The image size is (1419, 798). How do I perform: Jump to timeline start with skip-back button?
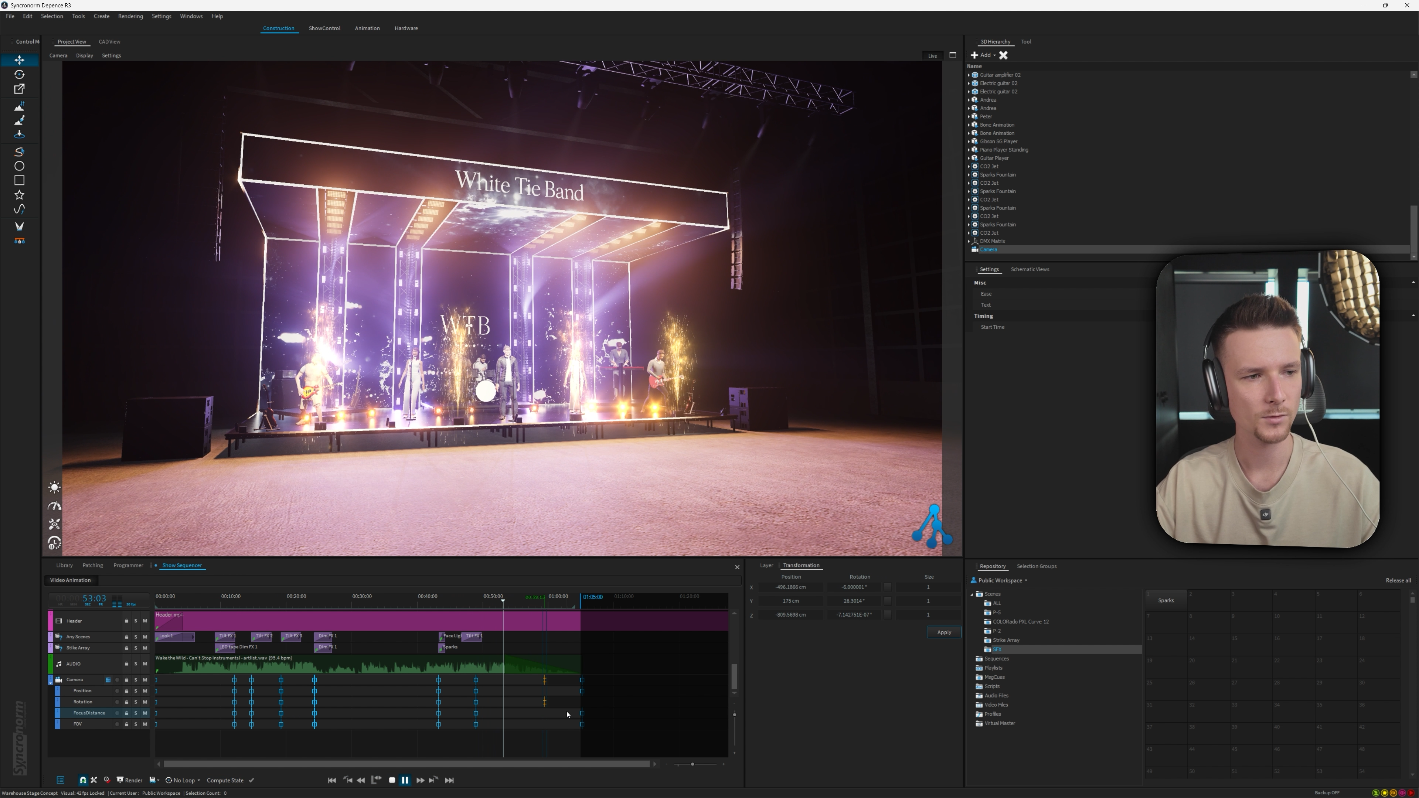(x=331, y=780)
